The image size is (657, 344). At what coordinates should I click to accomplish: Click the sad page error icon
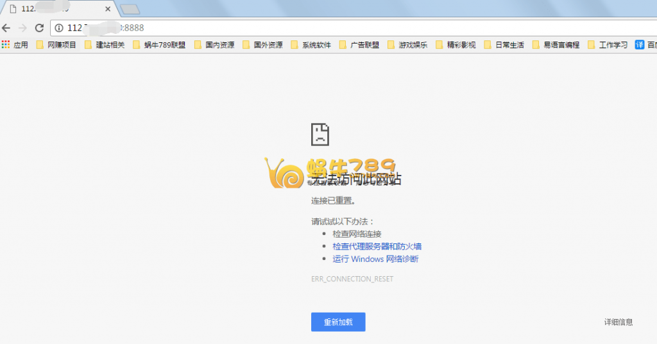(x=320, y=133)
